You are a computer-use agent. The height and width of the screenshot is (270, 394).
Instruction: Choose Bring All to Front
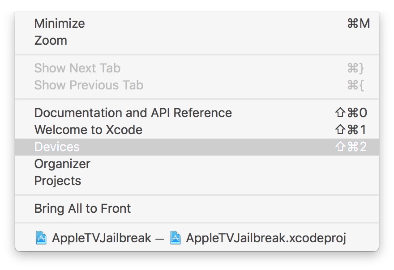(x=82, y=208)
